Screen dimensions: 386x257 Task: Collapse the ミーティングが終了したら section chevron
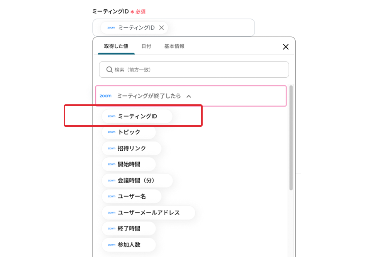tap(189, 96)
